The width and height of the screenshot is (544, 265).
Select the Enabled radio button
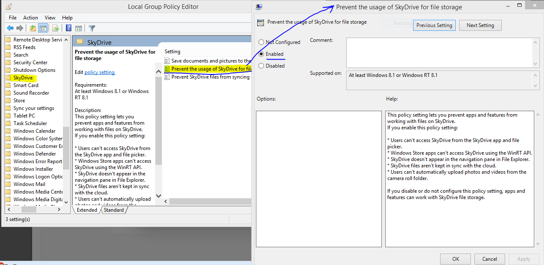click(261, 54)
